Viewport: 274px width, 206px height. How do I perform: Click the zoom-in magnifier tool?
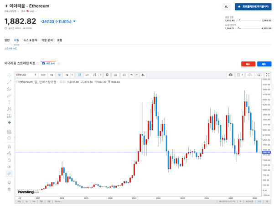coord(9,138)
